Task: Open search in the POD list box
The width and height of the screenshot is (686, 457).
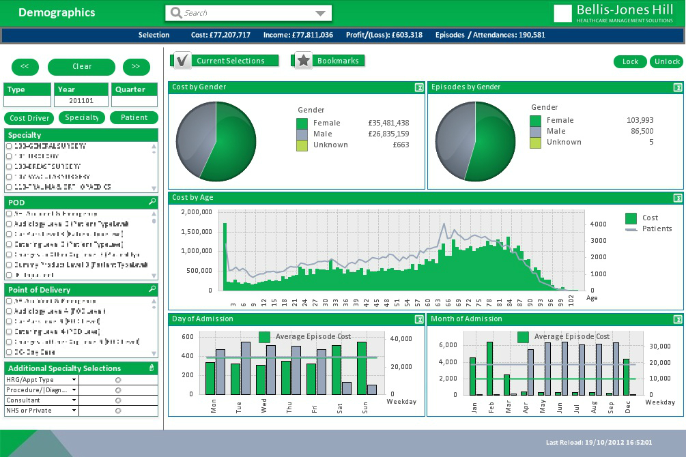Action: click(152, 203)
